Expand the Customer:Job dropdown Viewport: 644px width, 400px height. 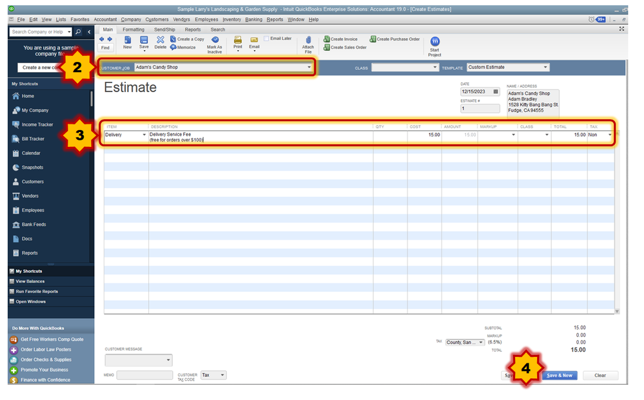(309, 67)
